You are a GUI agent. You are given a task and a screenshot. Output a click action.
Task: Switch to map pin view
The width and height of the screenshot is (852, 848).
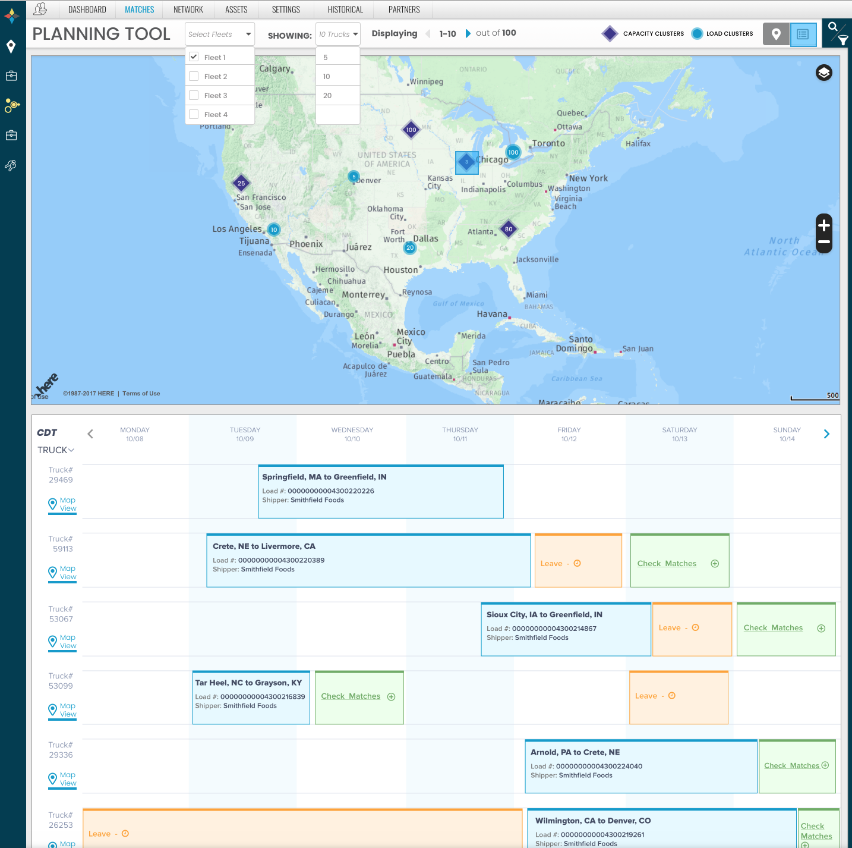tap(776, 34)
